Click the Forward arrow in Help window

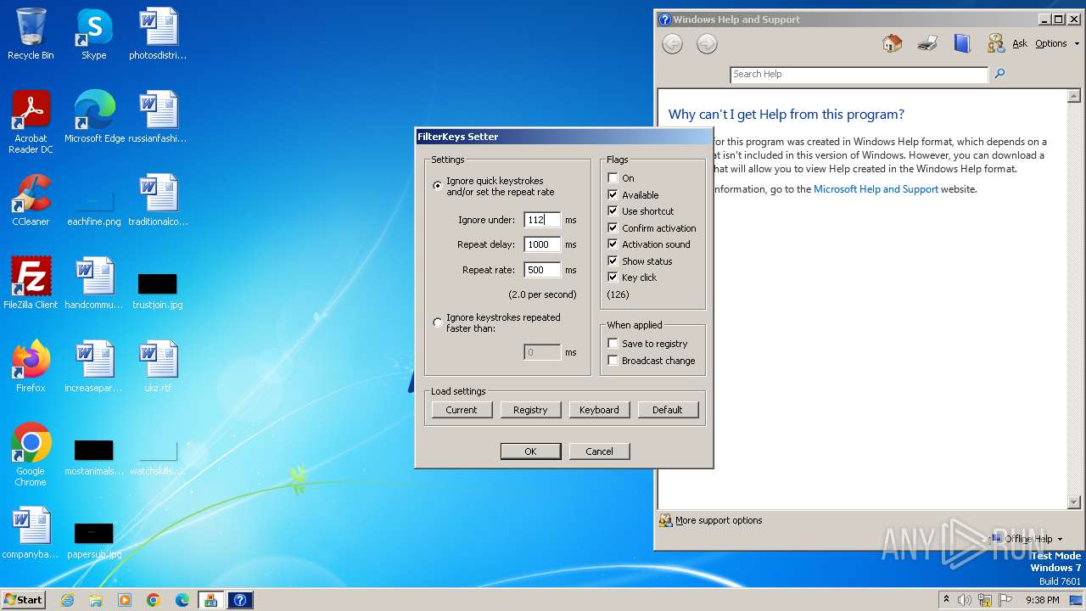[x=707, y=44]
